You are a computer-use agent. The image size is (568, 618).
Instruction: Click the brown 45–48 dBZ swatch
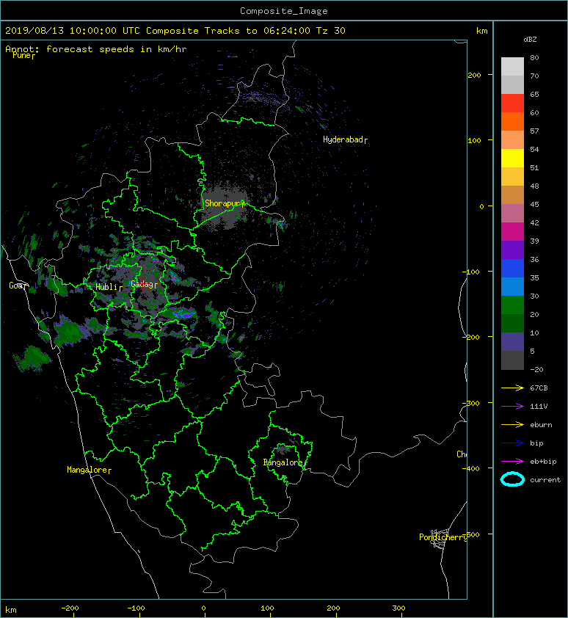pyautogui.click(x=512, y=195)
